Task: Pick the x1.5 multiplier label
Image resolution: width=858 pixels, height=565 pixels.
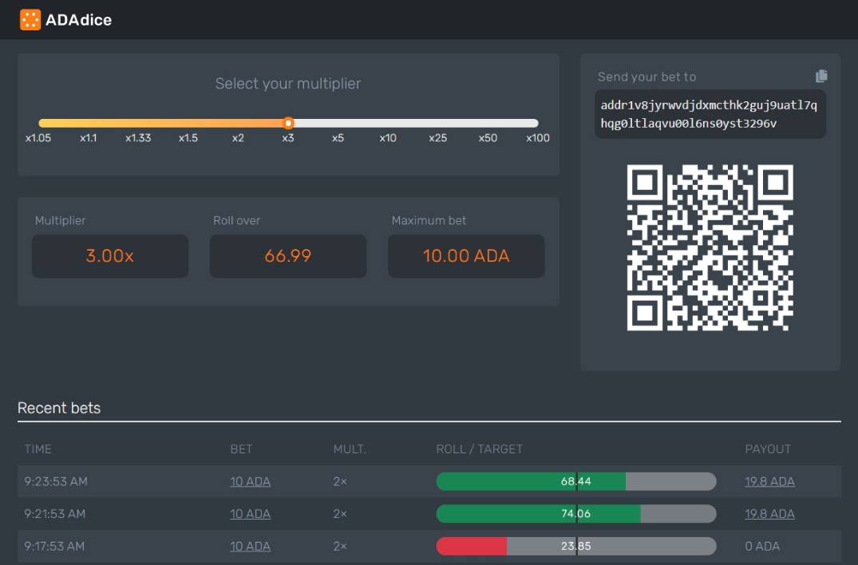Action: pos(188,138)
